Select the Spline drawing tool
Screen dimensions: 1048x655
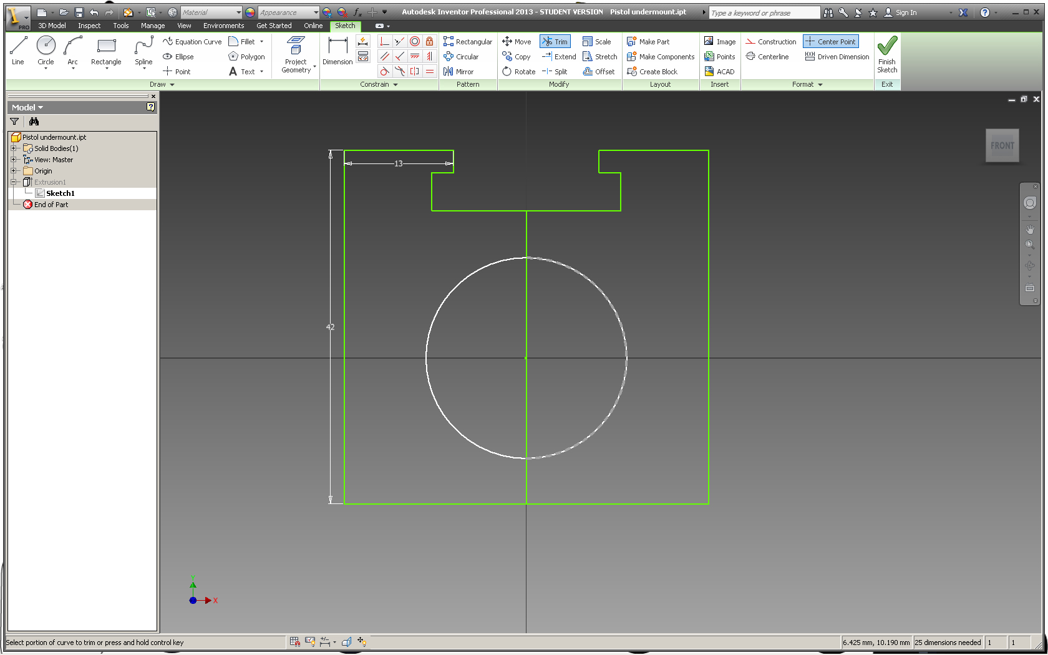click(143, 51)
